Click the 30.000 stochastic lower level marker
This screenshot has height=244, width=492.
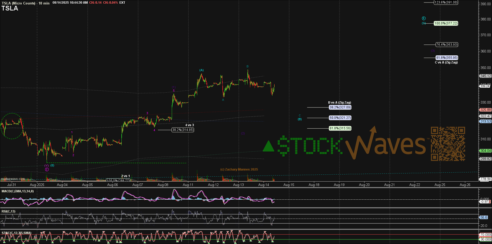485,239
